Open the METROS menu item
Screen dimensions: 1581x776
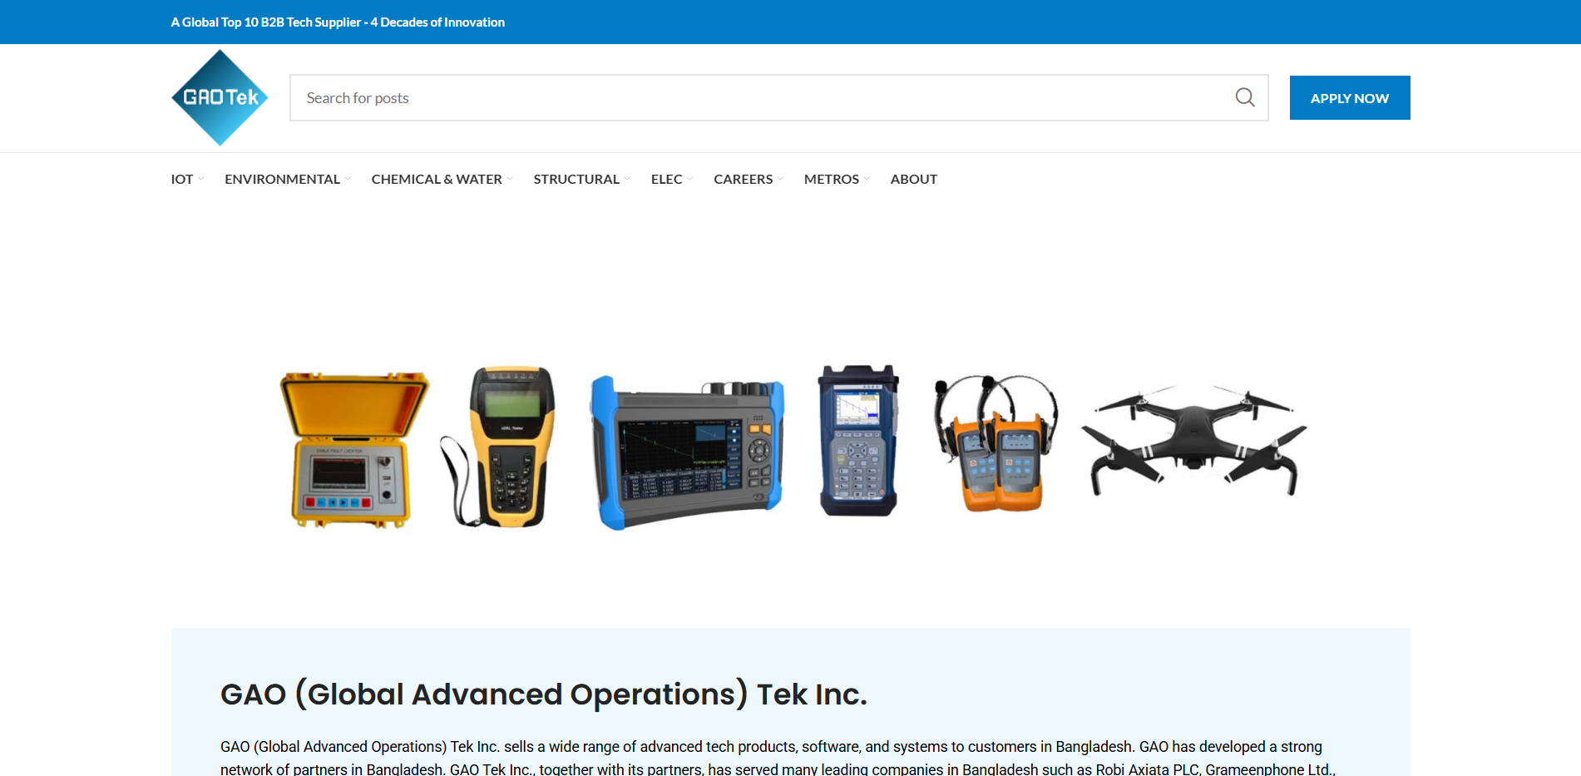(x=831, y=179)
